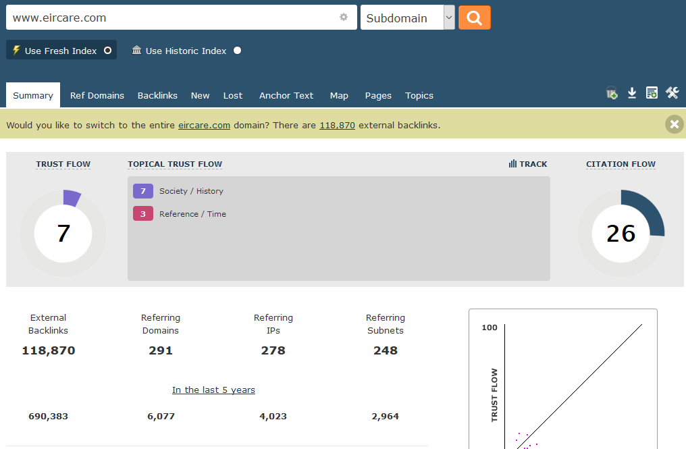
Task: Select the Use Historic Index radio option
Action: coord(237,51)
